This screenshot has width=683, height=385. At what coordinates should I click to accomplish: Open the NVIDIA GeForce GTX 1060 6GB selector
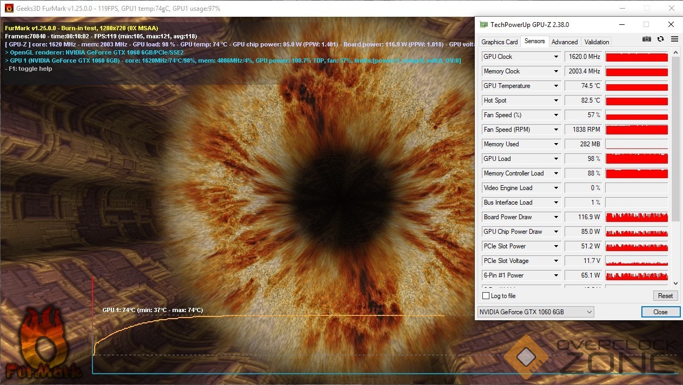(535, 312)
